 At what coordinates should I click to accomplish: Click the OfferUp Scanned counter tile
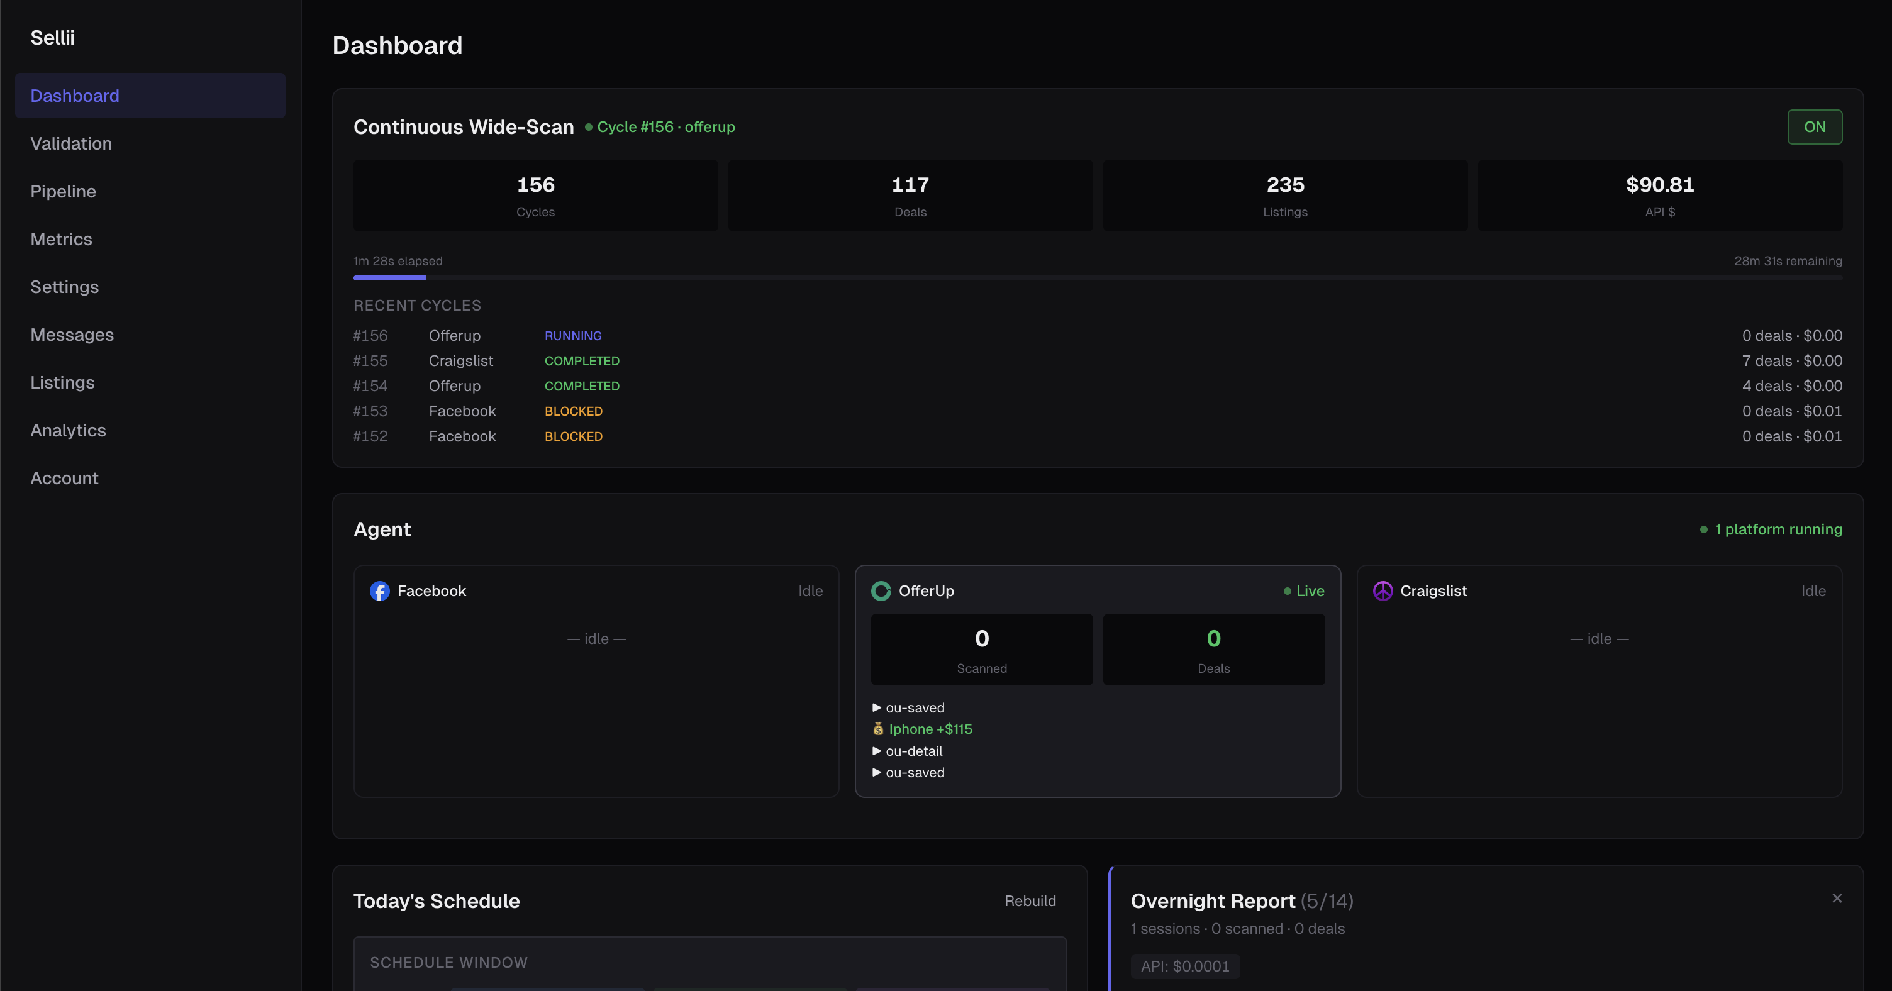981,650
